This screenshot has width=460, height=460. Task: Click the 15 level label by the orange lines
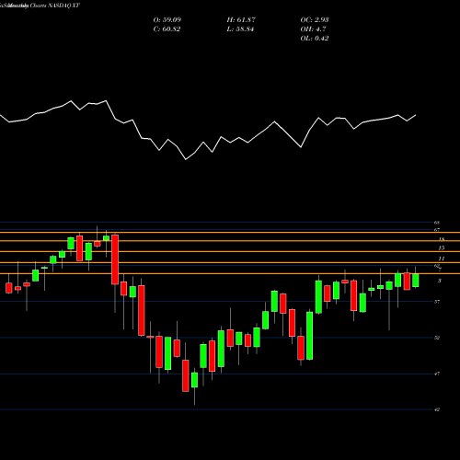[442, 247]
